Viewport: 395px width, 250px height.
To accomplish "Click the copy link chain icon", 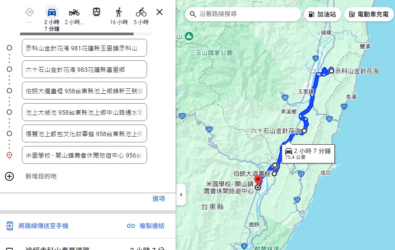I will (131, 226).
